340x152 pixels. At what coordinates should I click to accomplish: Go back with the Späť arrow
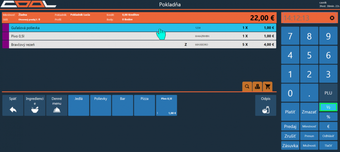[x=13, y=105]
